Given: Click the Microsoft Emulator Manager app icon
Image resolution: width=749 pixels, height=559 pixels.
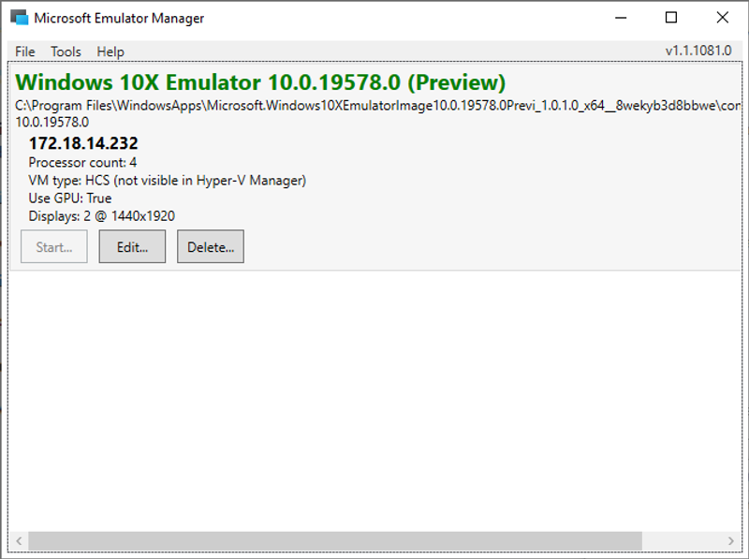Looking at the screenshot, I should 20,18.
